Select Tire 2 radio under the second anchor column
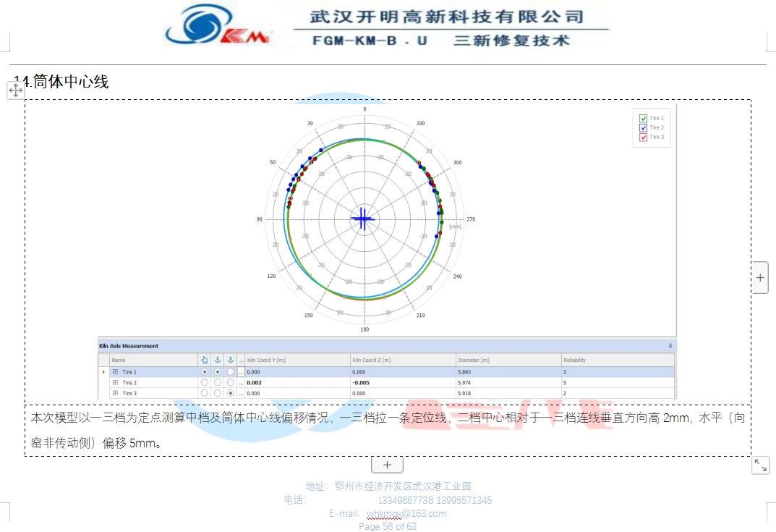 [230, 382]
